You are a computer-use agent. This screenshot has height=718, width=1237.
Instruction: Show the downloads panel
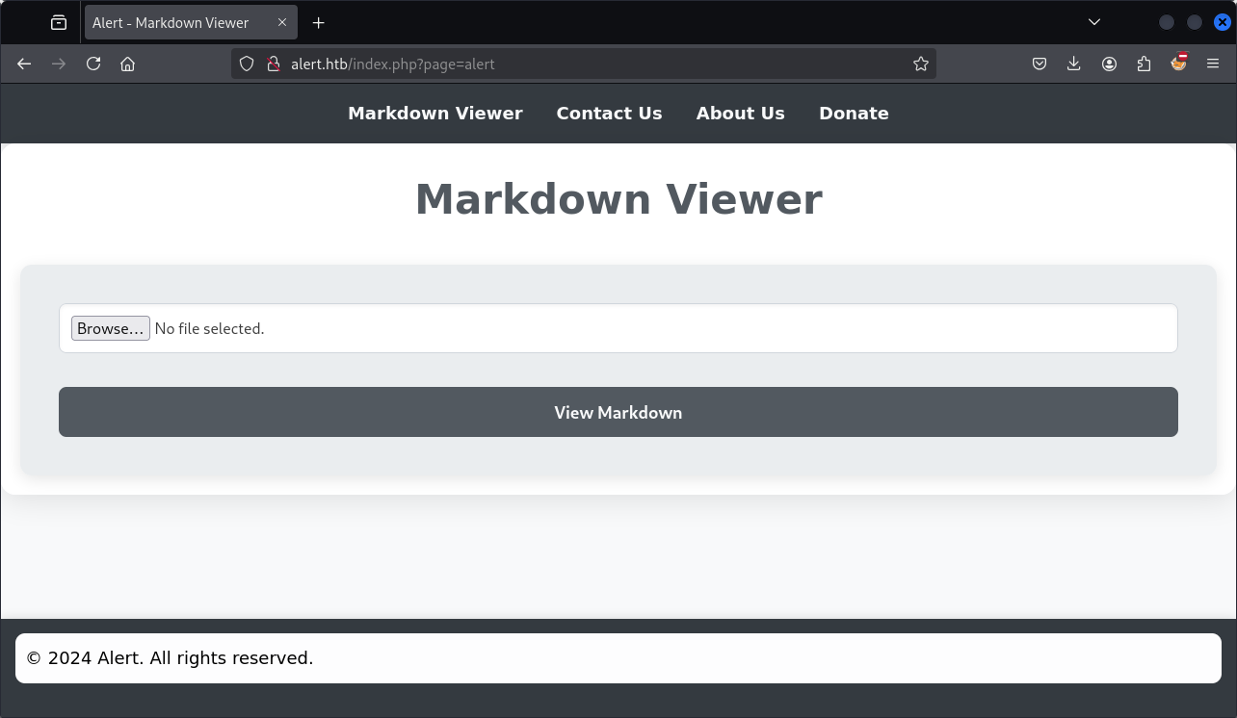coord(1074,64)
